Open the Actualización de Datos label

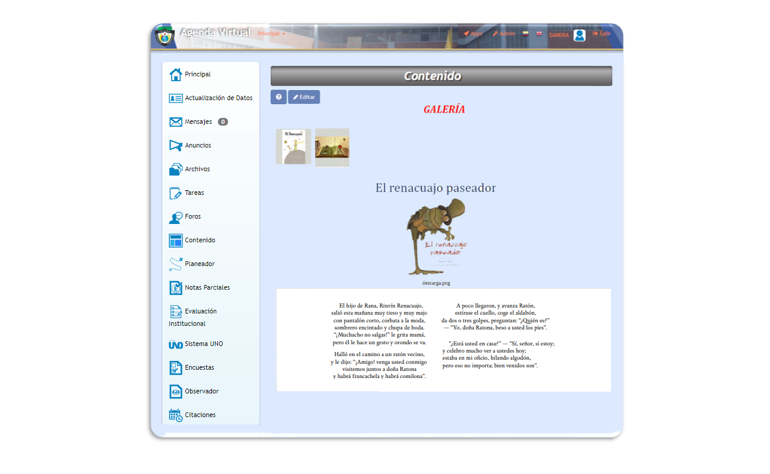[219, 98]
